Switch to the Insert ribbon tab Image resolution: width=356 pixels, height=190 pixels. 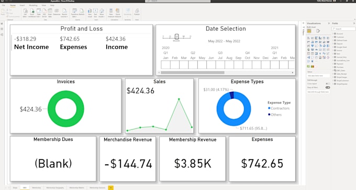[22, 5]
